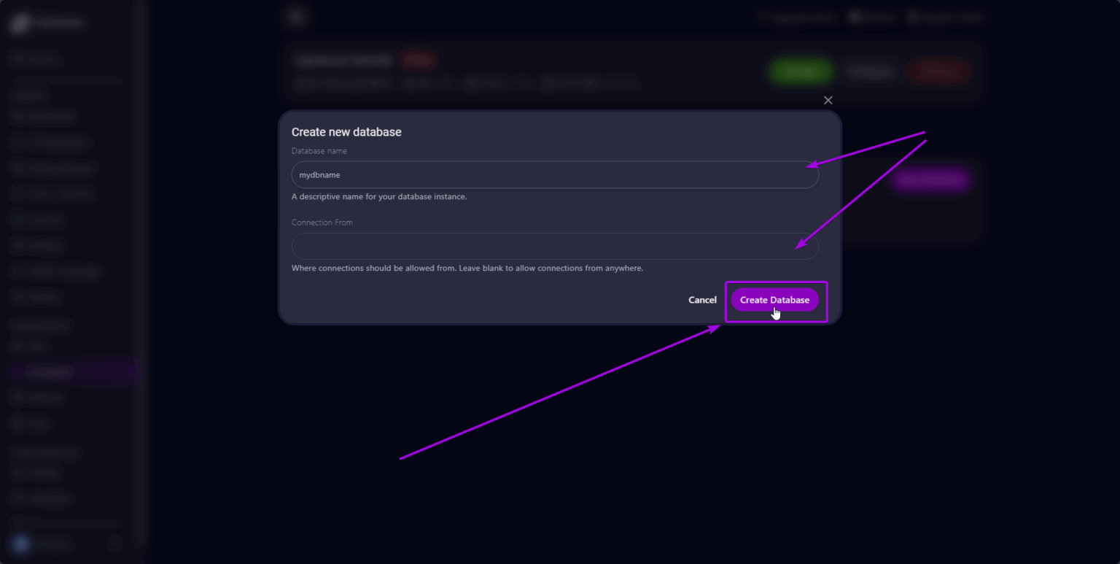This screenshot has width=1120, height=564.
Task: Click the Database name field containing mydbname
Action: click(554, 174)
